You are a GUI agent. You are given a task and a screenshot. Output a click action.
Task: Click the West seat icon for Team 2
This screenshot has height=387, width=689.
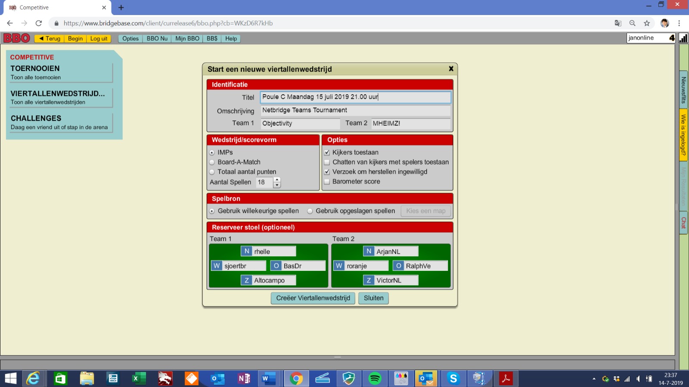[339, 266]
